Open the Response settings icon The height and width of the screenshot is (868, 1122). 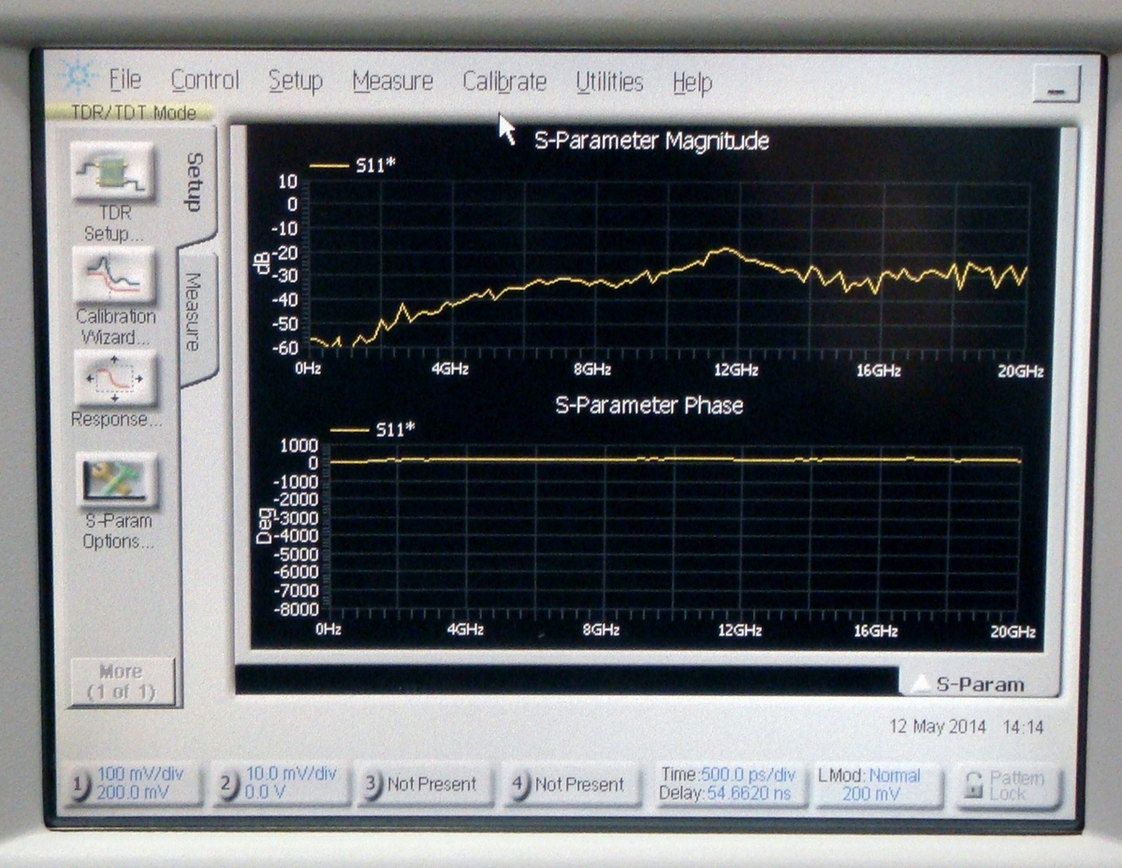coord(114,378)
